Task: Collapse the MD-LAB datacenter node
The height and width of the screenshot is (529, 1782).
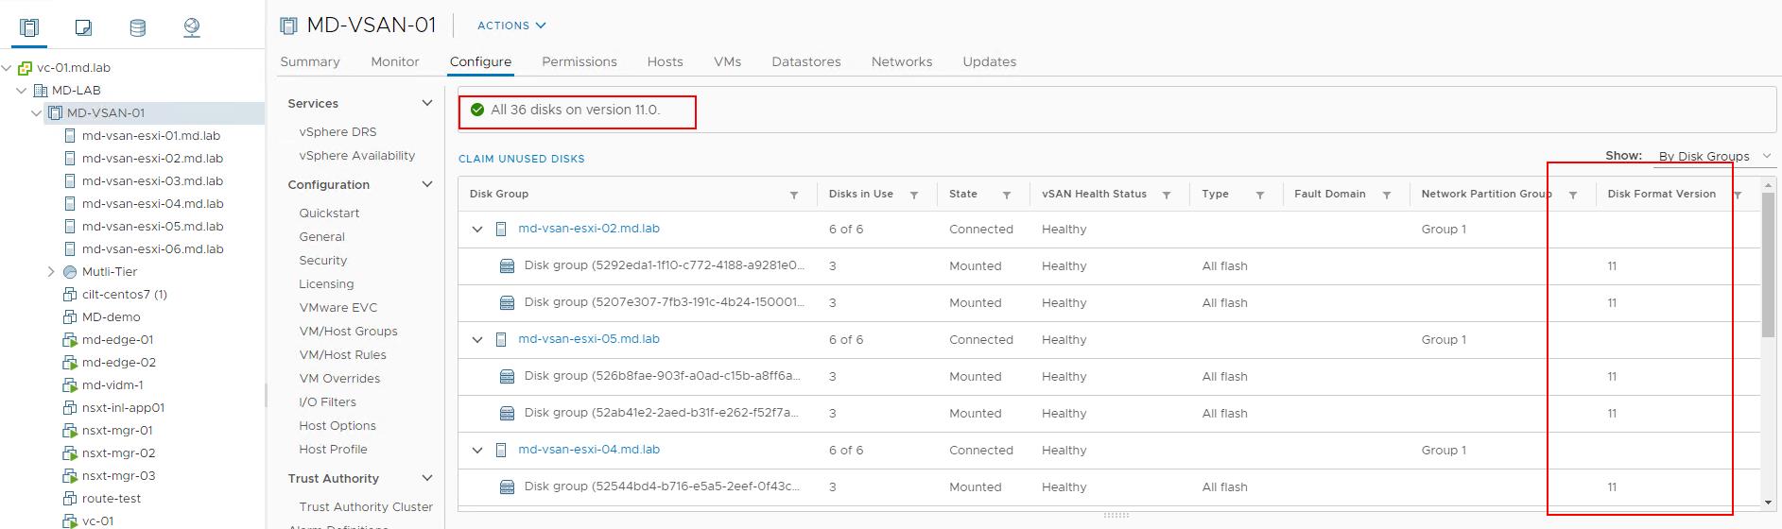Action: point(22,91)
